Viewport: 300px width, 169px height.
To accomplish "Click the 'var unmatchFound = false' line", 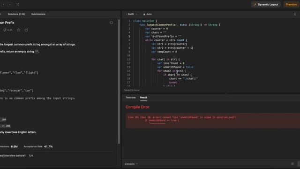I will pyautogui.click(x=175, y=67).
